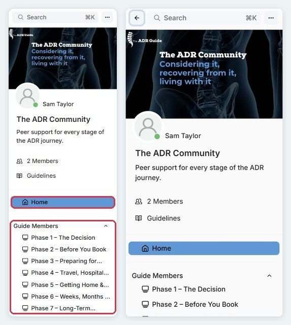Image resolution: width=291 pixels, height=325 pixels.
Task: Open Phase 1 – The Decision in left panel
Action: [63, 238]
